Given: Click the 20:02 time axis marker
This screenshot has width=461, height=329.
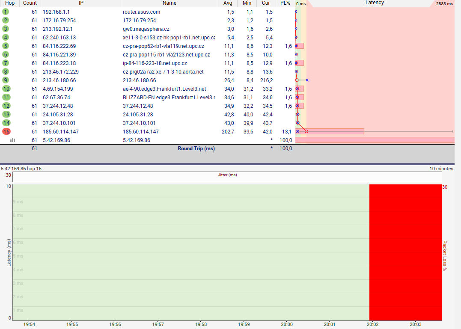Looking at the screenshot, I should 372,324.
